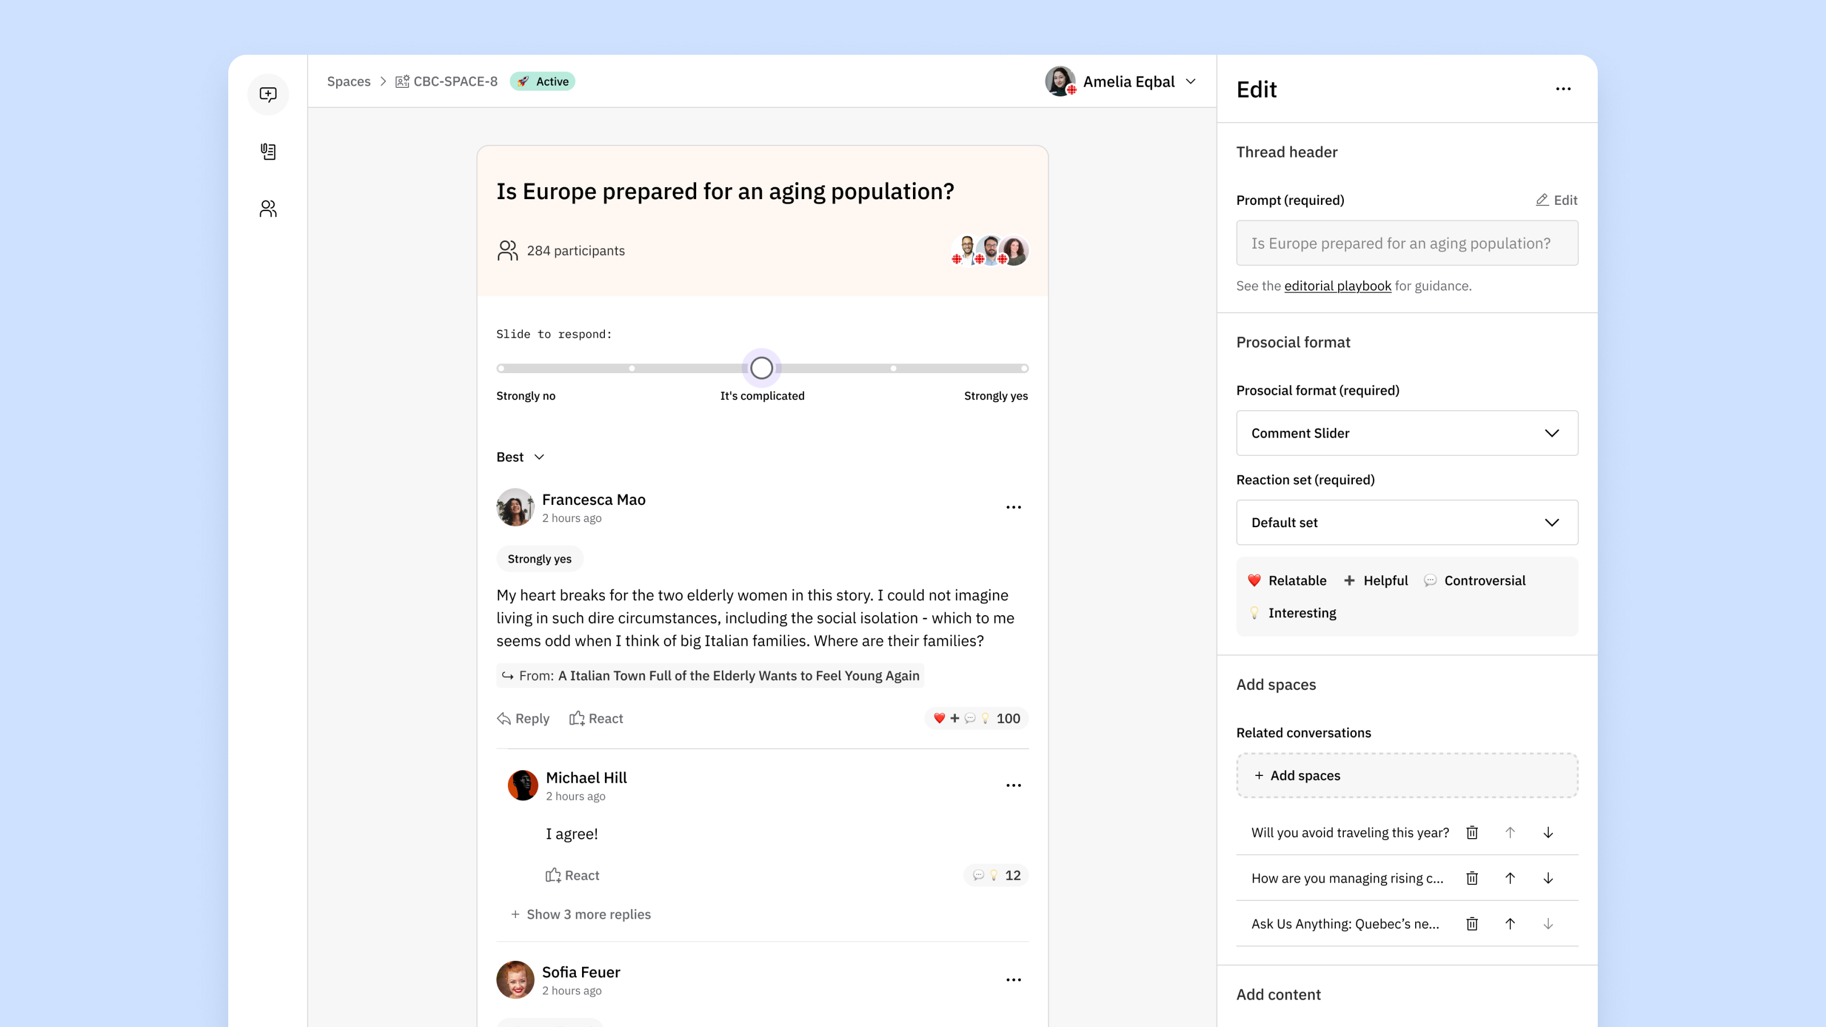
Task: Open the new conversation sidebar icon
Action: click(268, 94)
